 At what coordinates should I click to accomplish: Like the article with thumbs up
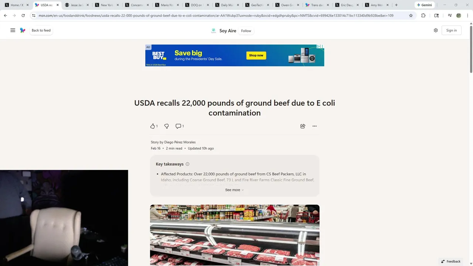(x=152, y=126)
